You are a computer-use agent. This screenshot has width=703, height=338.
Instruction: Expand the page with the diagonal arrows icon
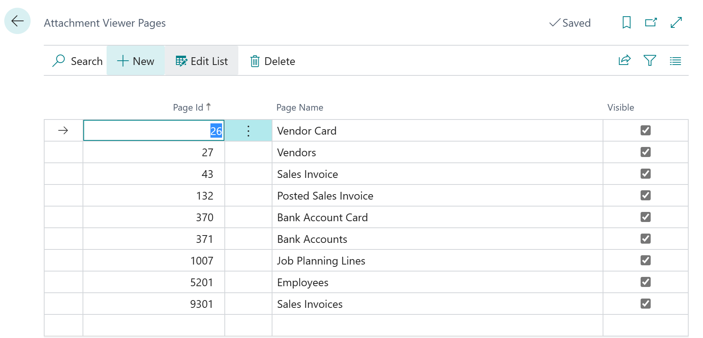[x=676, y=22]
